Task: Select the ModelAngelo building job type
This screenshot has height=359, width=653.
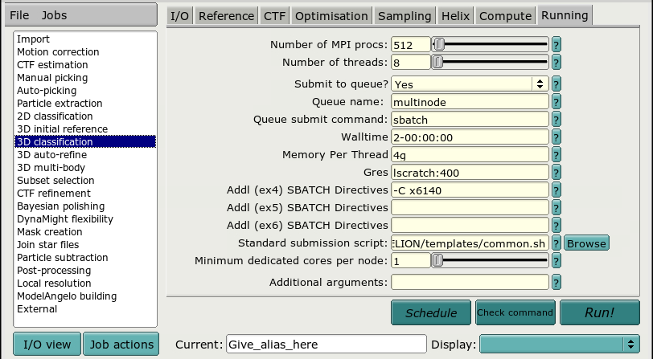Action: [x=85, y=296]
